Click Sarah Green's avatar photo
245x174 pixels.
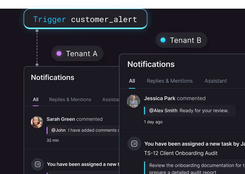37,122
